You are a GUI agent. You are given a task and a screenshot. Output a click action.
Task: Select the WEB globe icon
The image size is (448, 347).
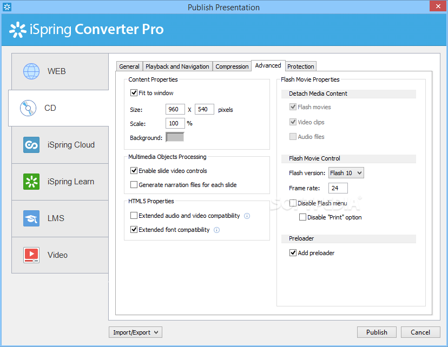tap(31, 71)
